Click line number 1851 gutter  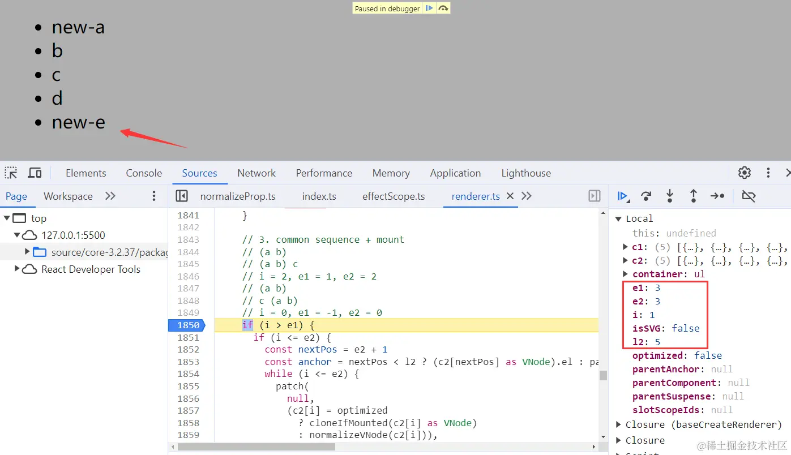[x=188, y=337]
